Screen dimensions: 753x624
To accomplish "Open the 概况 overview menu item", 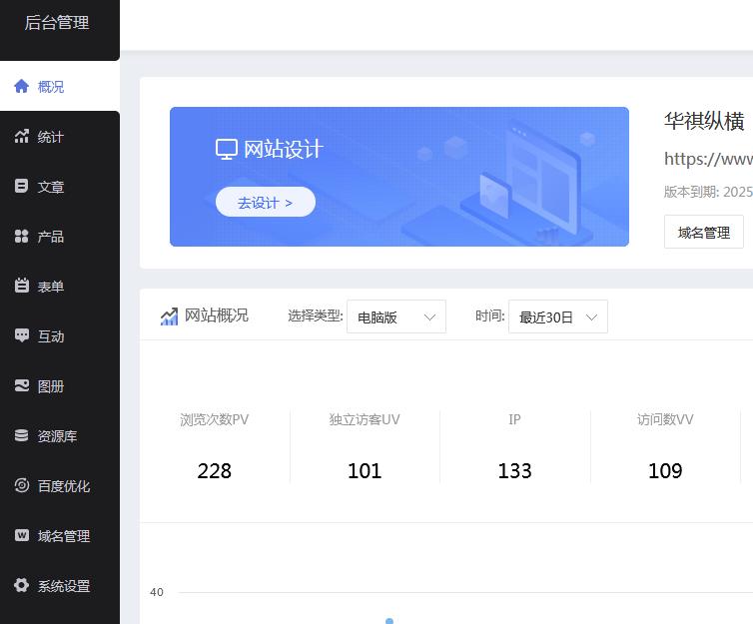I will [60, 87].
